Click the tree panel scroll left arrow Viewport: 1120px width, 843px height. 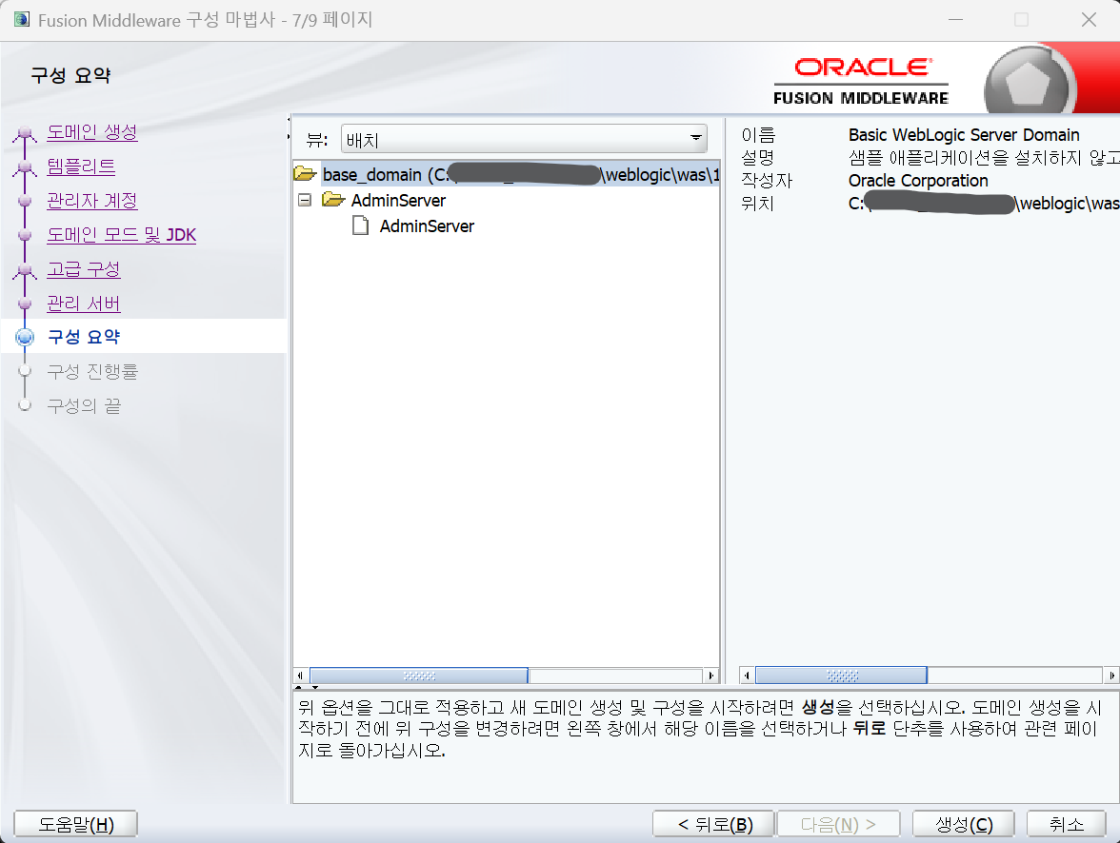click(300, 676)
